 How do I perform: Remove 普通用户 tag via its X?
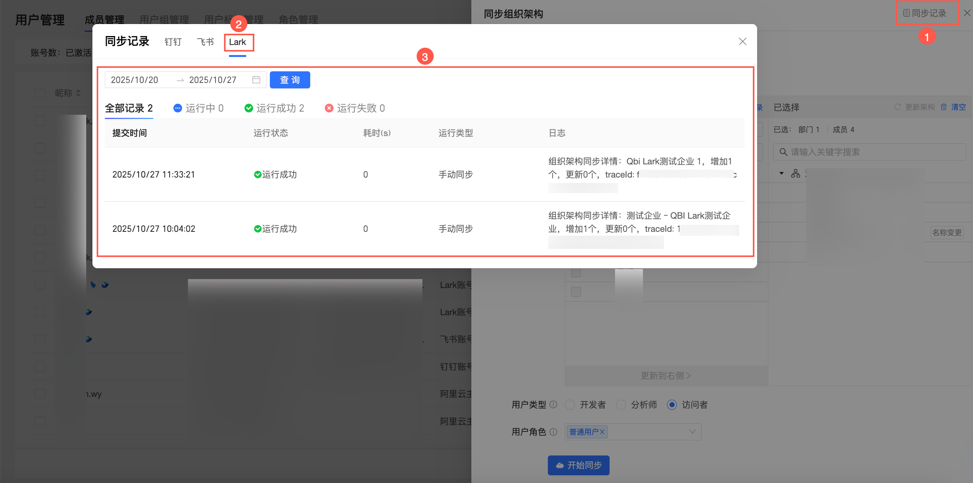(x=602, y=432)
